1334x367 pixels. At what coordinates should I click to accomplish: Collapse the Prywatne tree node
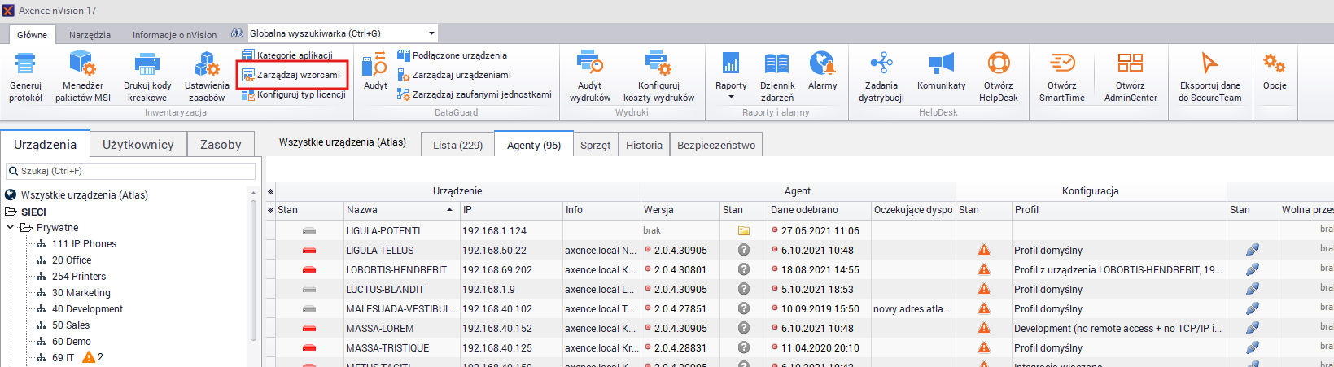11,228
